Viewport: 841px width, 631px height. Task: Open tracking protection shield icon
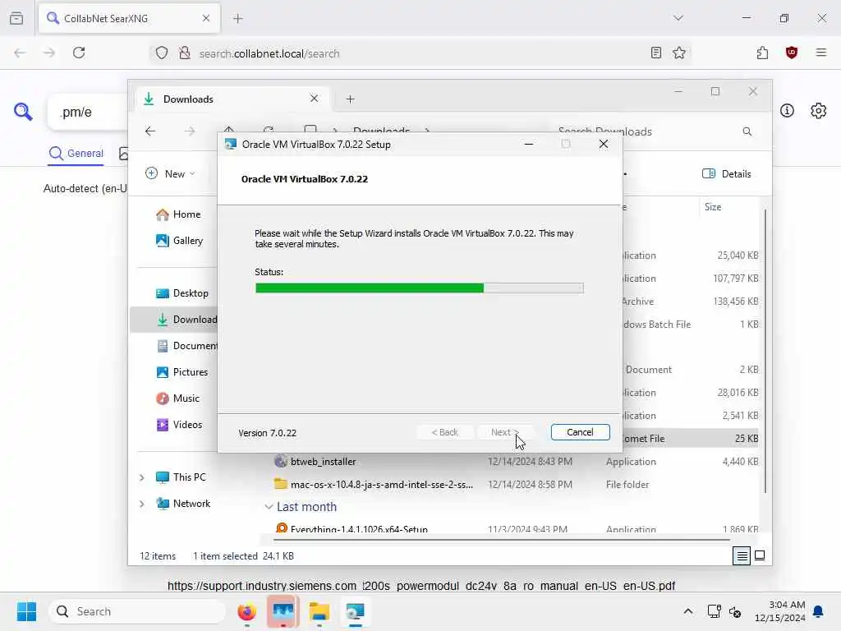tap(162, 53)
